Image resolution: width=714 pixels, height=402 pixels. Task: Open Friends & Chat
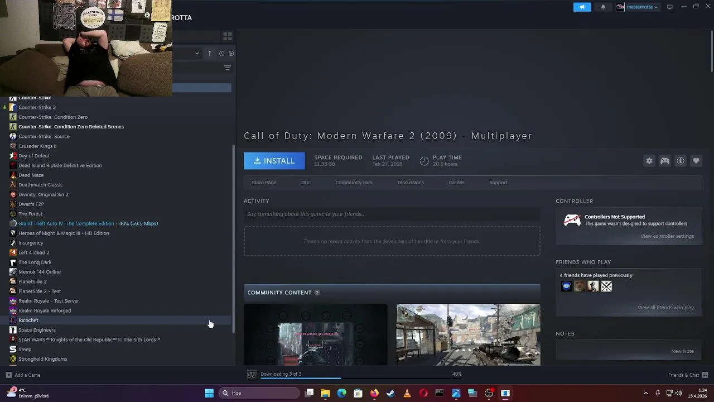[x=688, y=375]
